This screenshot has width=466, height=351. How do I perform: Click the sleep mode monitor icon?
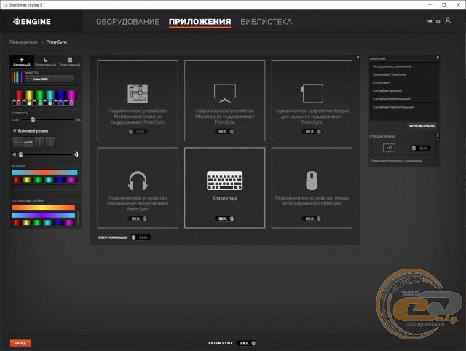(x=389, y=148)
